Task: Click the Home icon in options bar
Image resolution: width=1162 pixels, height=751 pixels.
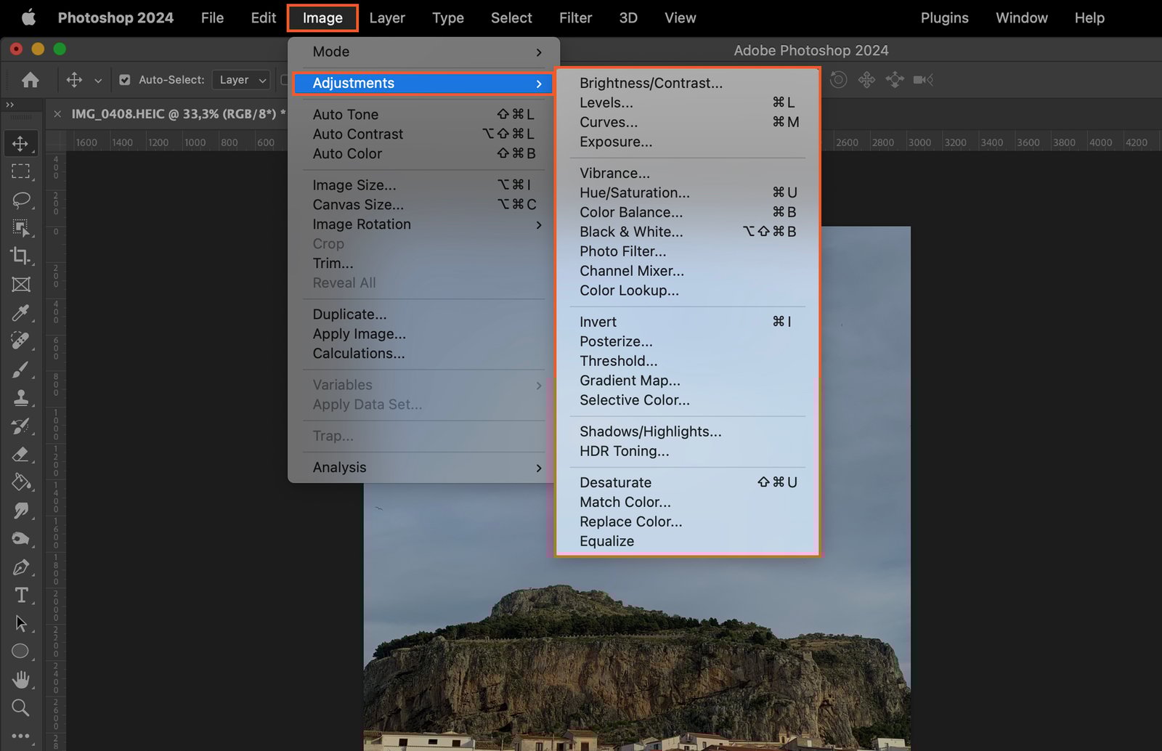Action: 31,80
